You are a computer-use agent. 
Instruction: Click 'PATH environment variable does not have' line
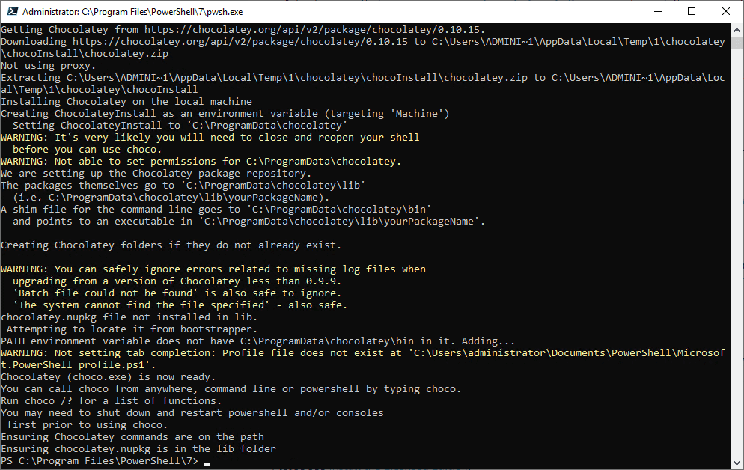(257, 341)
